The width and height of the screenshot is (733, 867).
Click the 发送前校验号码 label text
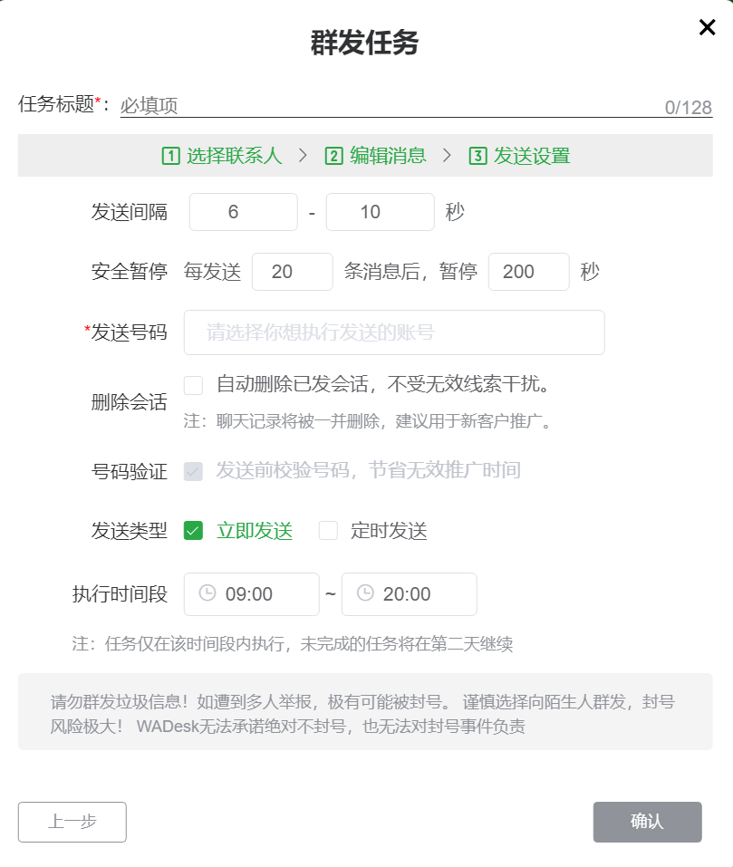pyautogui.click(x=368, y=470)
